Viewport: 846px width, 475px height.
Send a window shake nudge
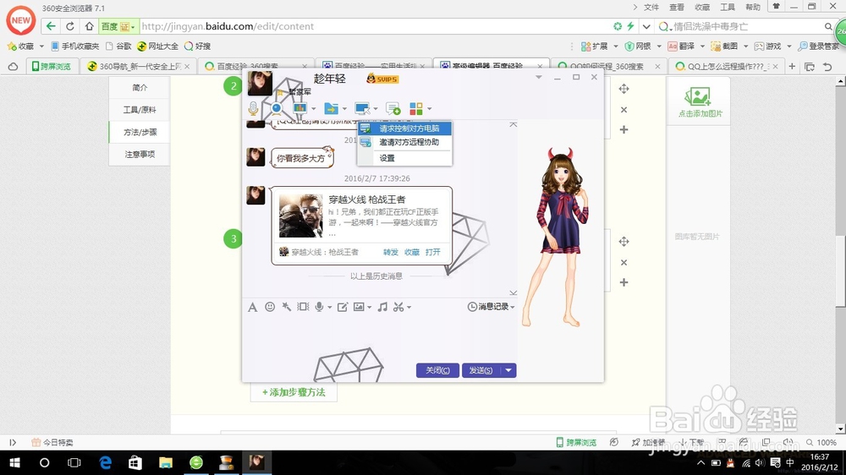[303, 307]
